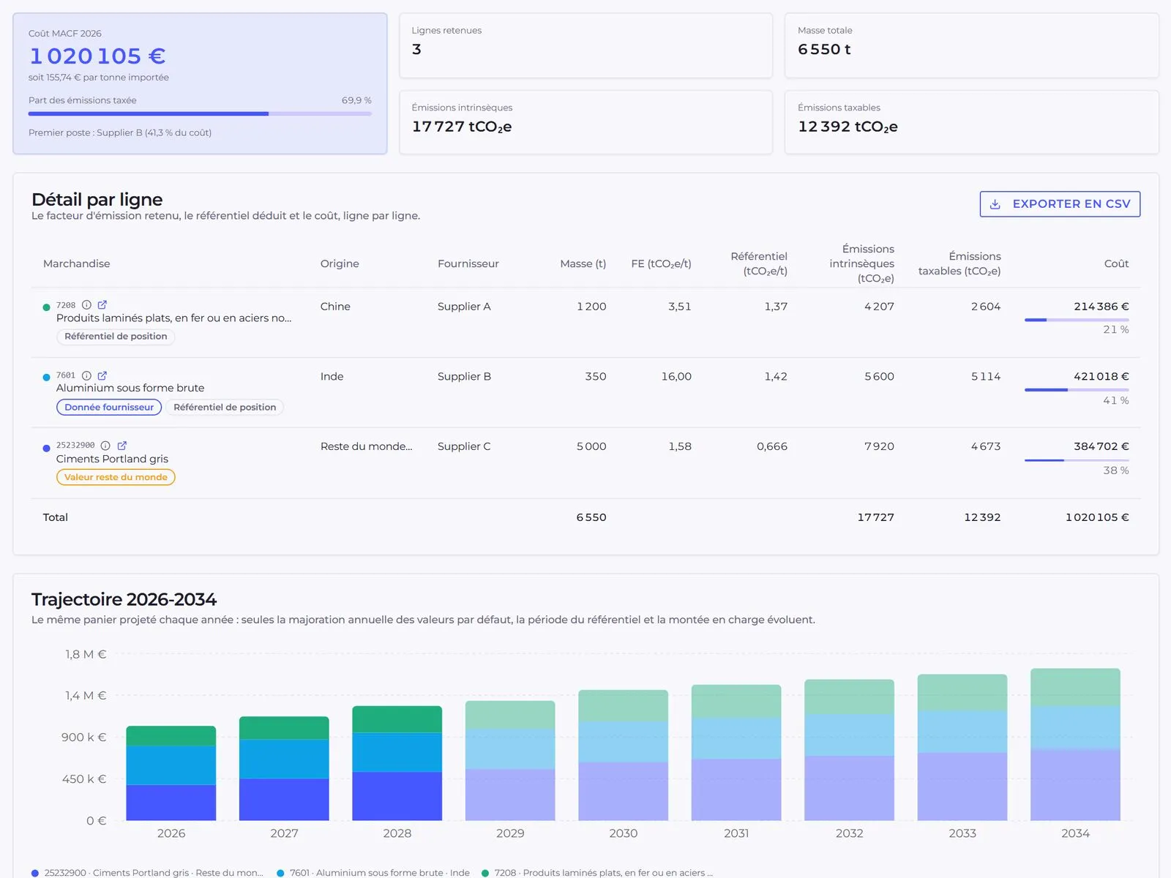Viewport: 1171px width, 878px height.
Task: Click the Coût MACF 2026 amount 1 020 105 €
Action: coord(97,56)
